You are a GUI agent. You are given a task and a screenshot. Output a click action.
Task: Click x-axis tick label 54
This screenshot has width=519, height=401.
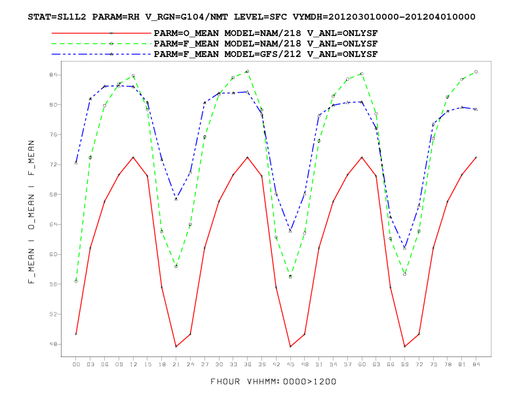(334, 364)
